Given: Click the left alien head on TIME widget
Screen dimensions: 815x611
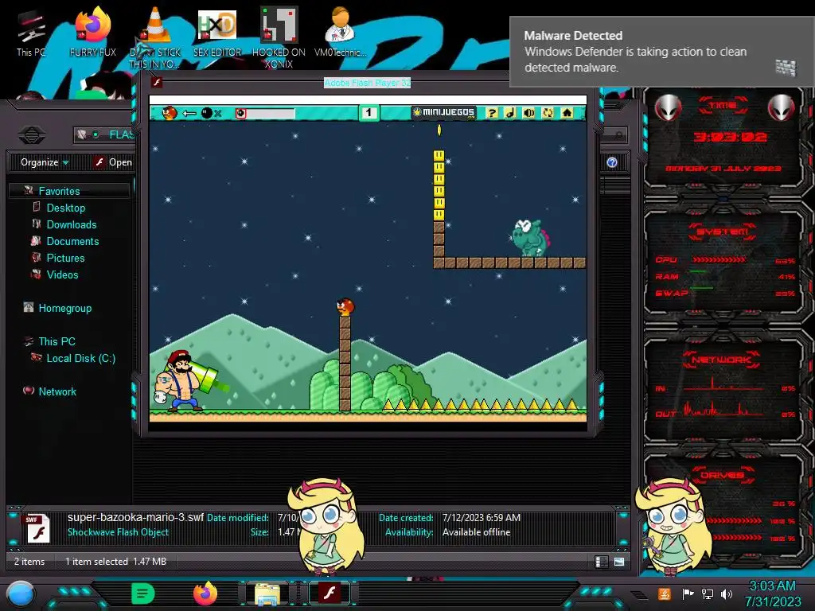Looking at the screenshot, I should pos(668,107).
